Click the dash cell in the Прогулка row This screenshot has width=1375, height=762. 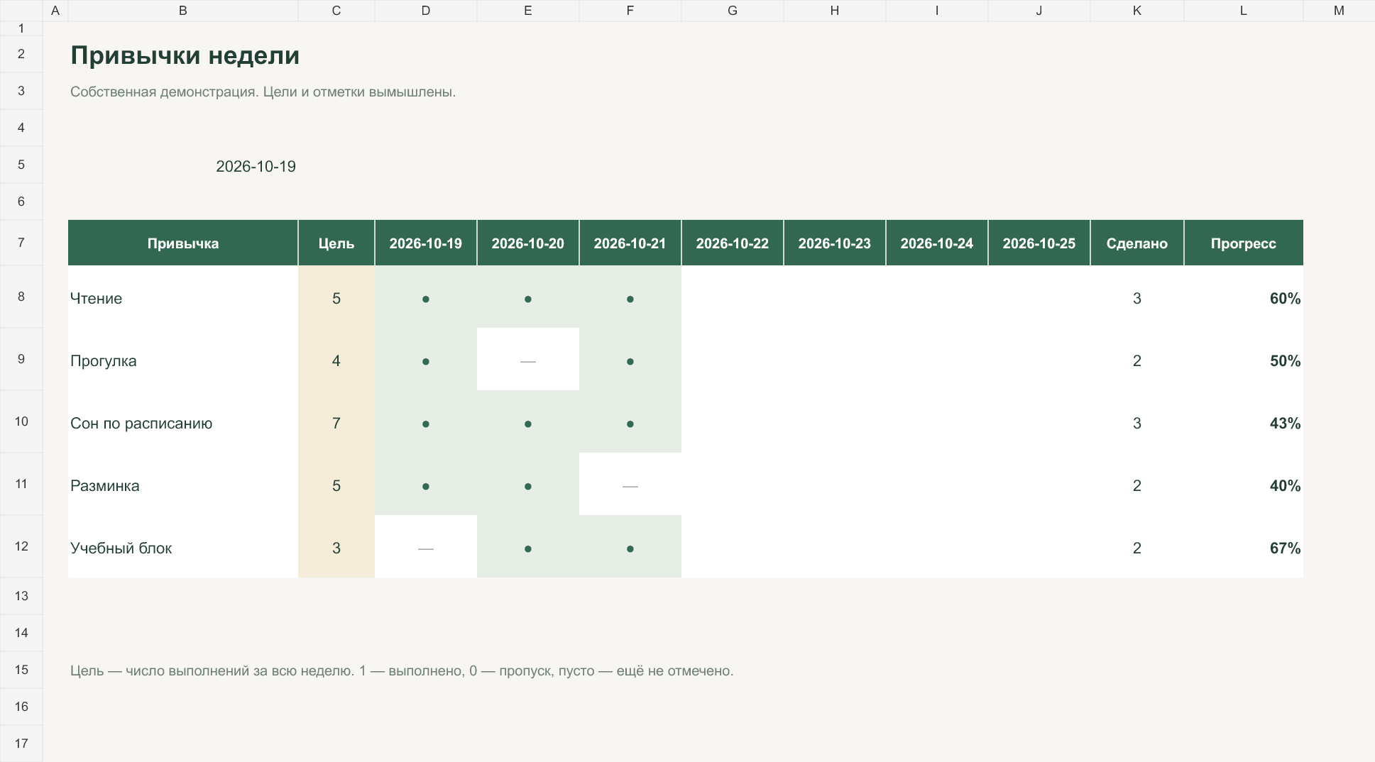528,360
